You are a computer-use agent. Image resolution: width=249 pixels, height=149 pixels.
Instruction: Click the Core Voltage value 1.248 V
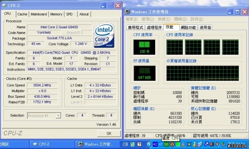click(81, 44)
